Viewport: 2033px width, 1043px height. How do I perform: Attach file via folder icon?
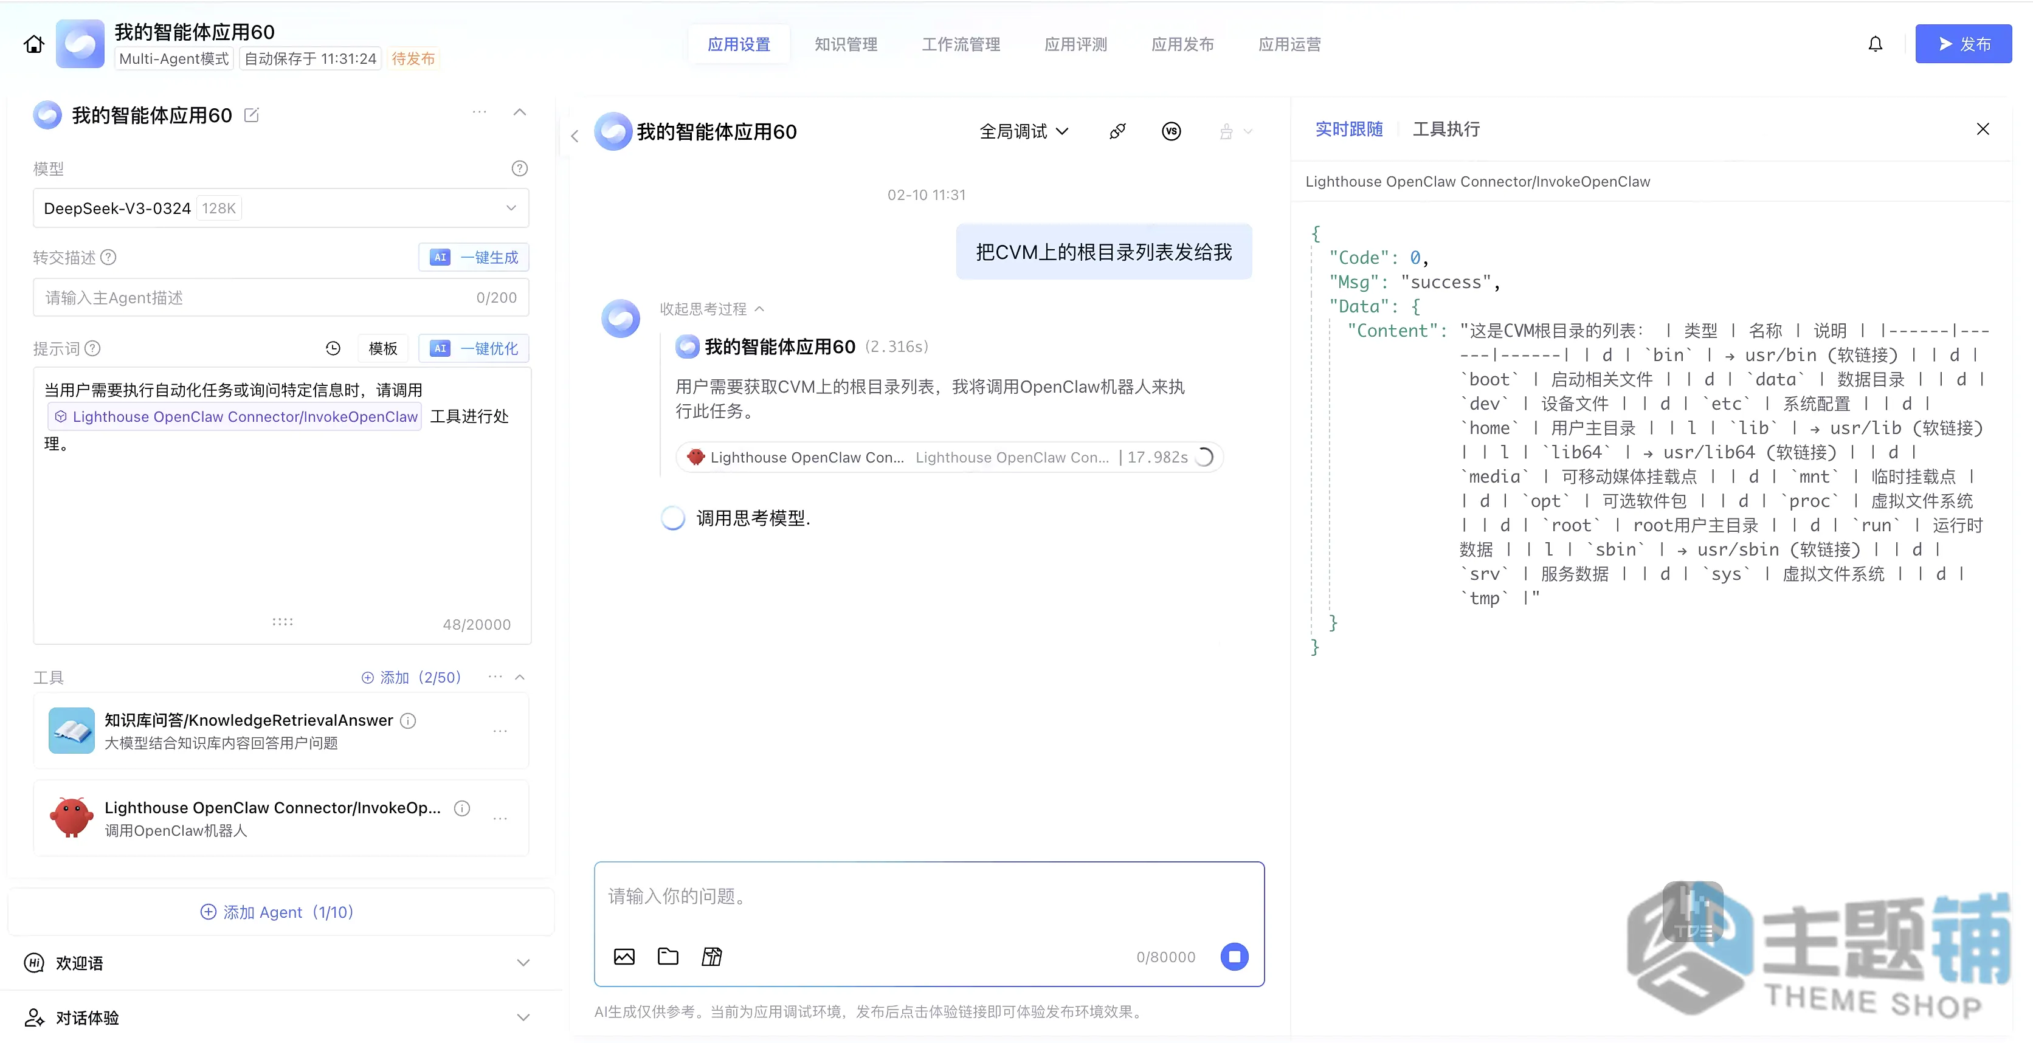tap(668, 956)
